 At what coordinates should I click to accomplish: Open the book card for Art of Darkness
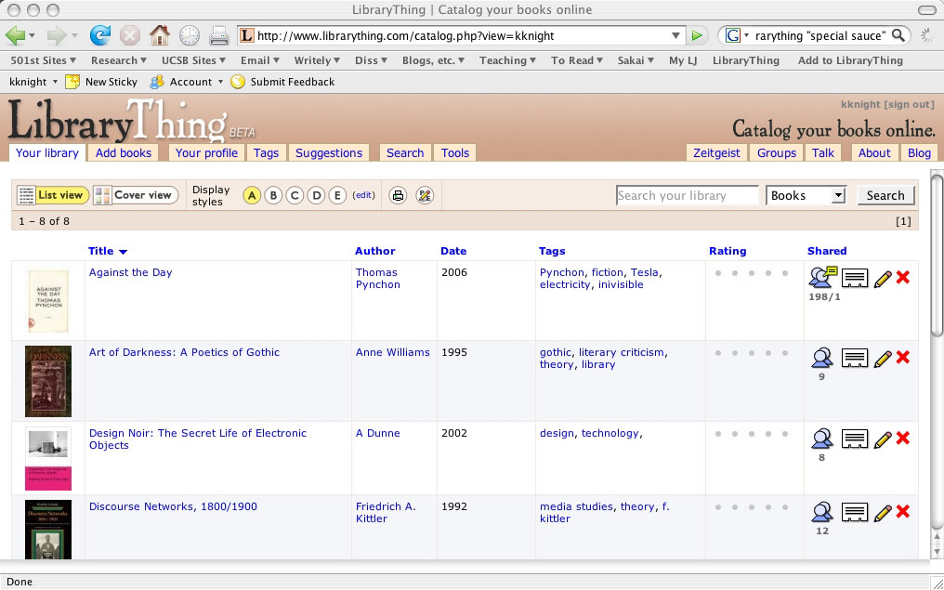pos(854,359)
